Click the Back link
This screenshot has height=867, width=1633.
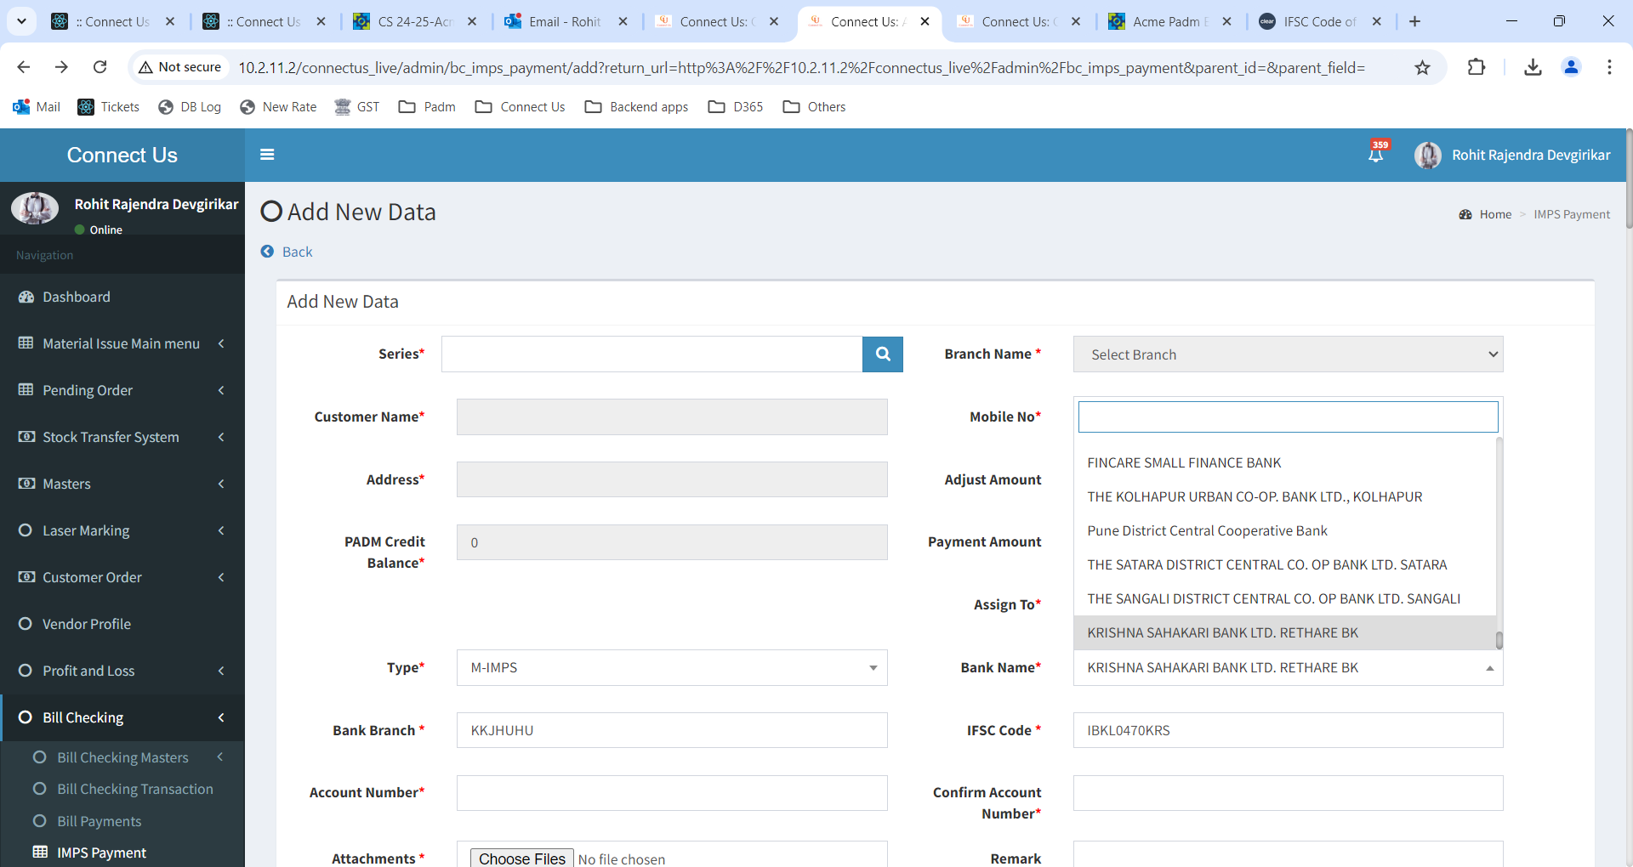click(297, 252)
